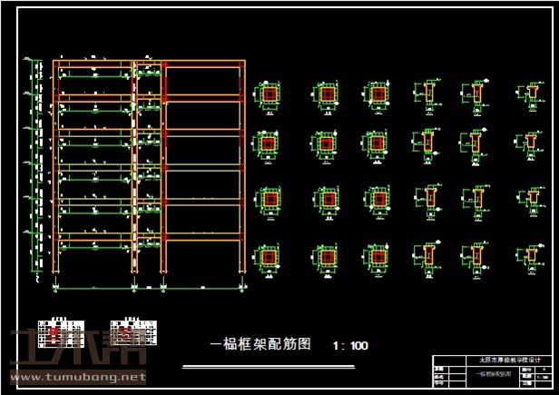Click the fourth detail in the top row
The image size is (559, 395).
click(x=426, y=94)
